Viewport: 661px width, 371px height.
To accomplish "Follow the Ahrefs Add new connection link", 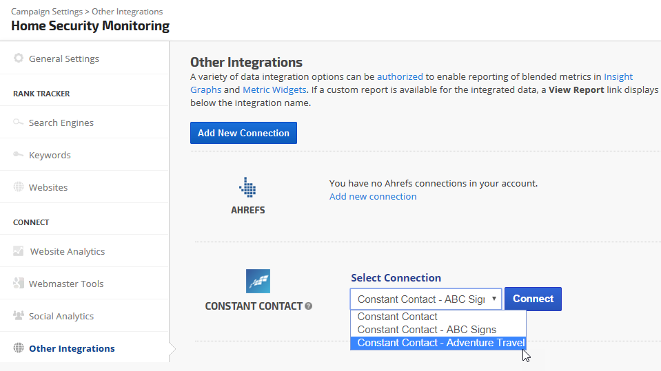I will (373, 196).
